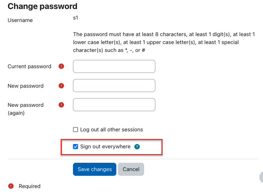Viewport: 263px width, 192px height.
Task: Select the username value s1
Action: tap(76, 18)
